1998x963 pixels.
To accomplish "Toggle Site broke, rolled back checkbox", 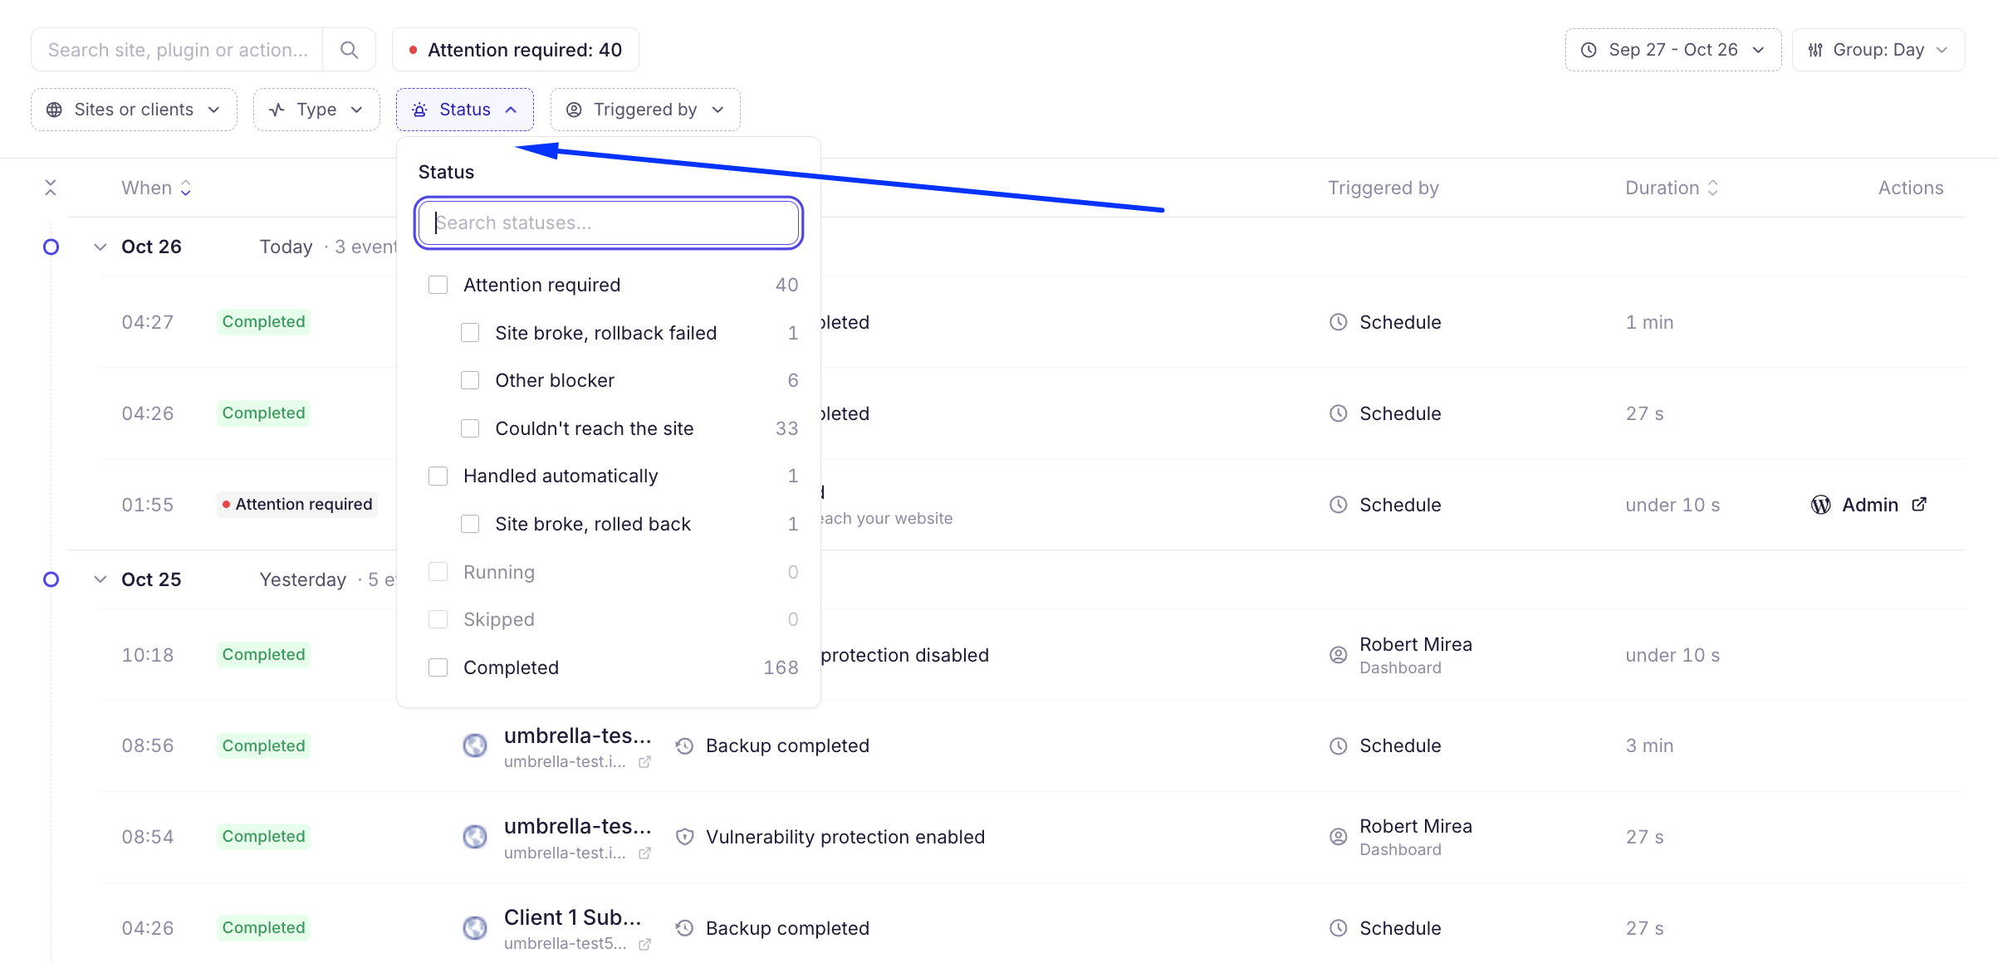I will [x=470, y=524].
